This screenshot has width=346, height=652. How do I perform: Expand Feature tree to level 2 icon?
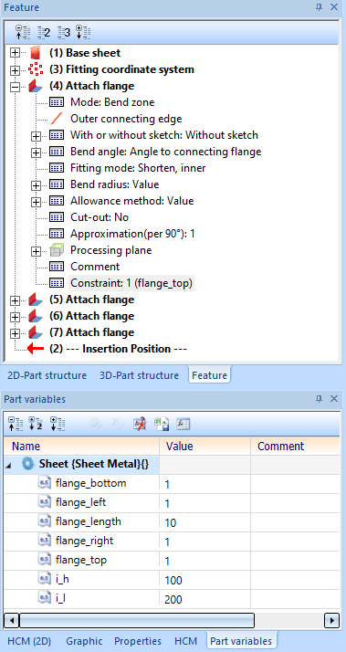[44, 32]
